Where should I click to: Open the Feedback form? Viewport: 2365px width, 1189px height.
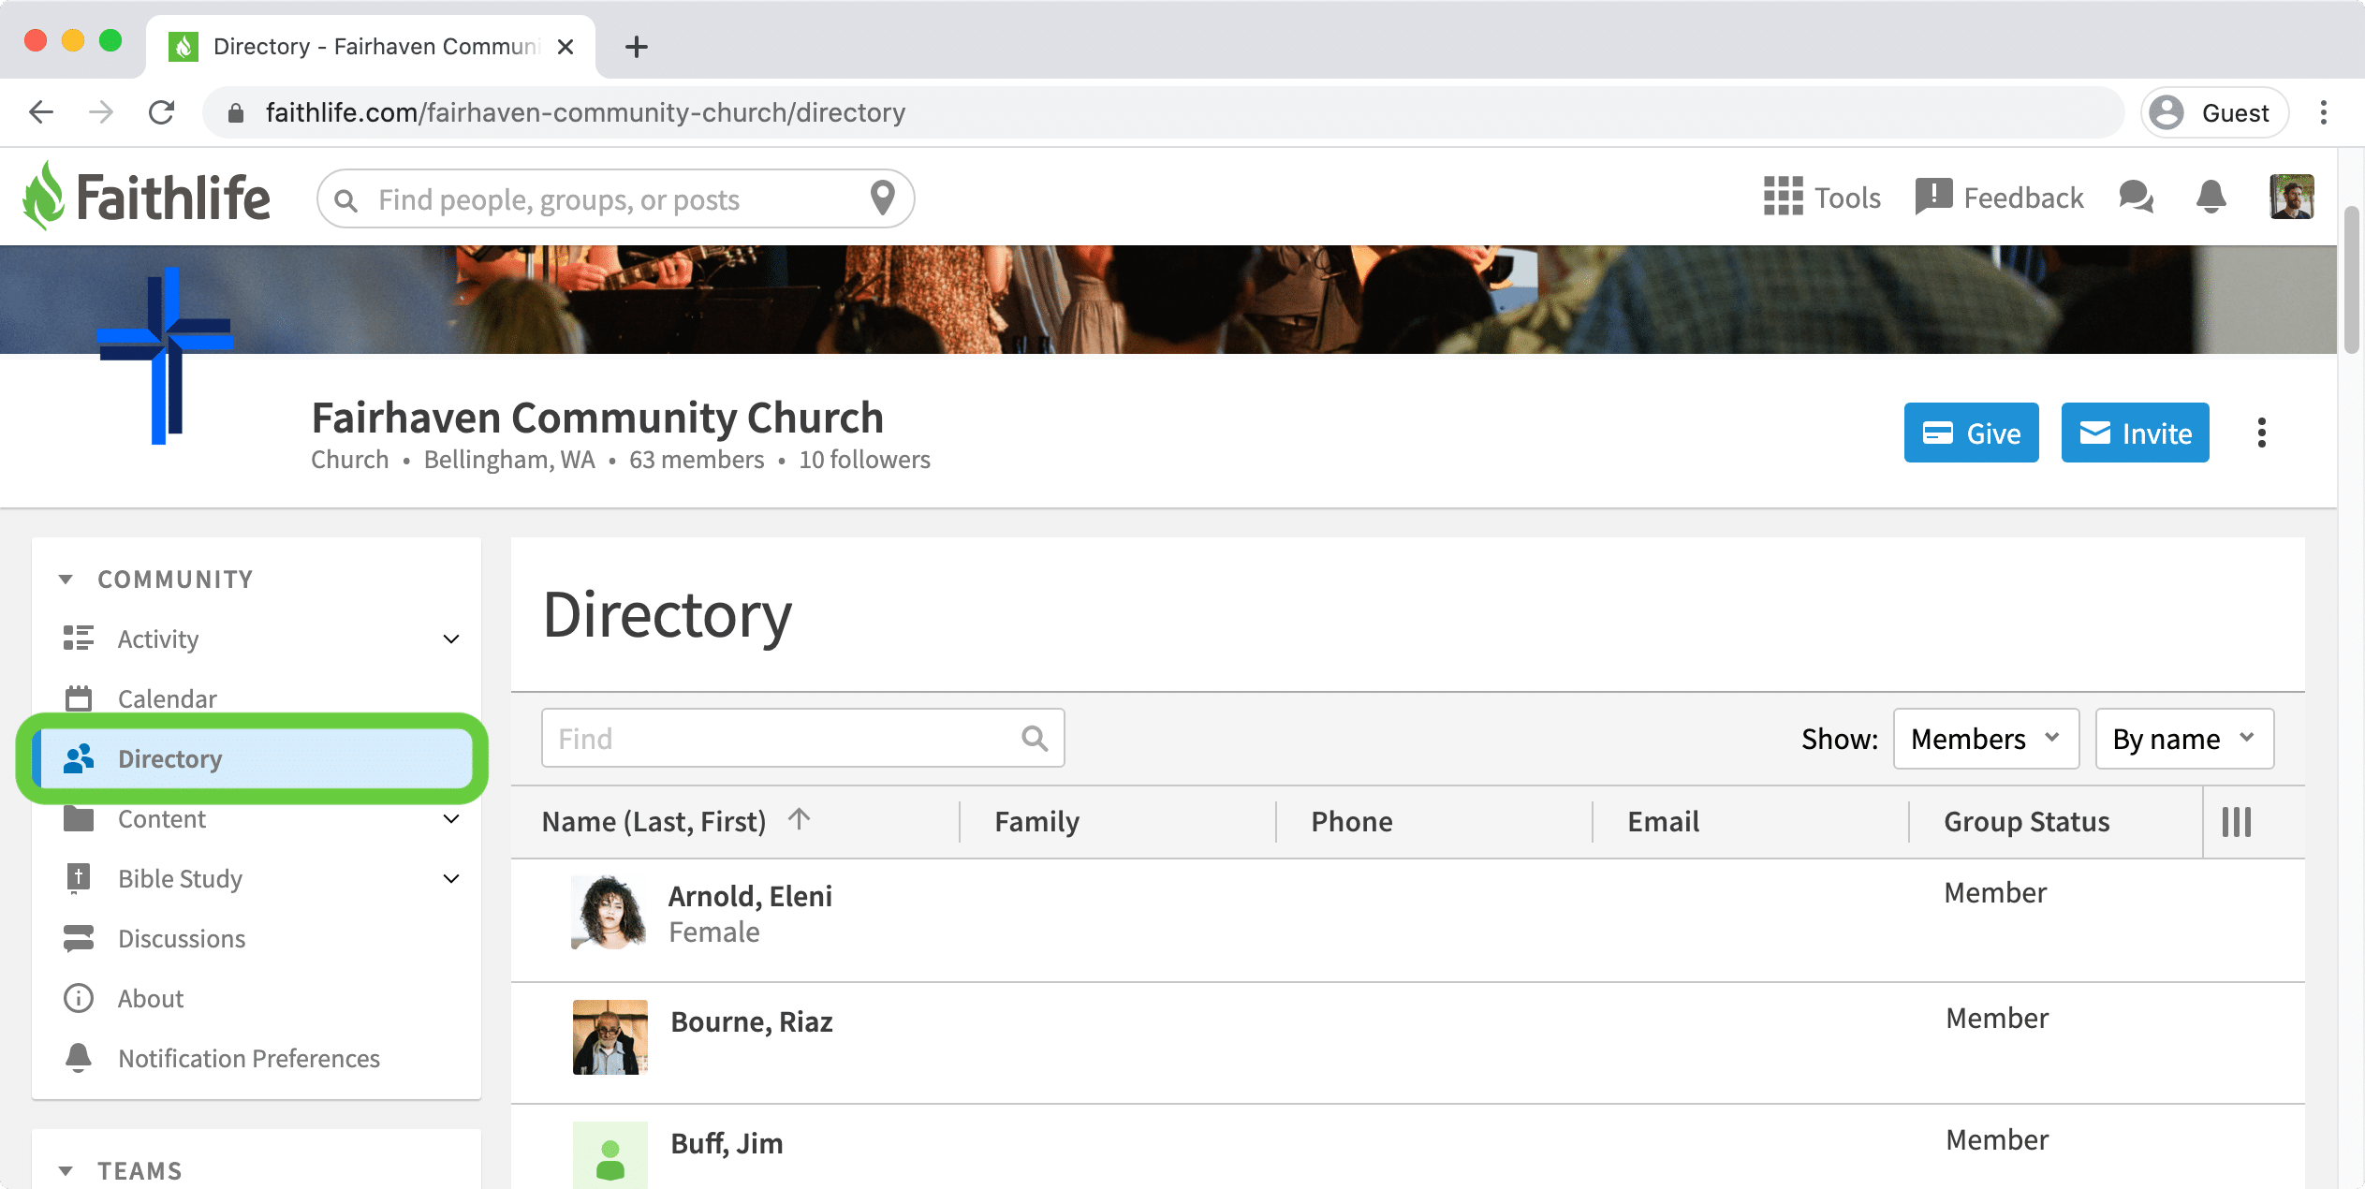point(1999,198)
